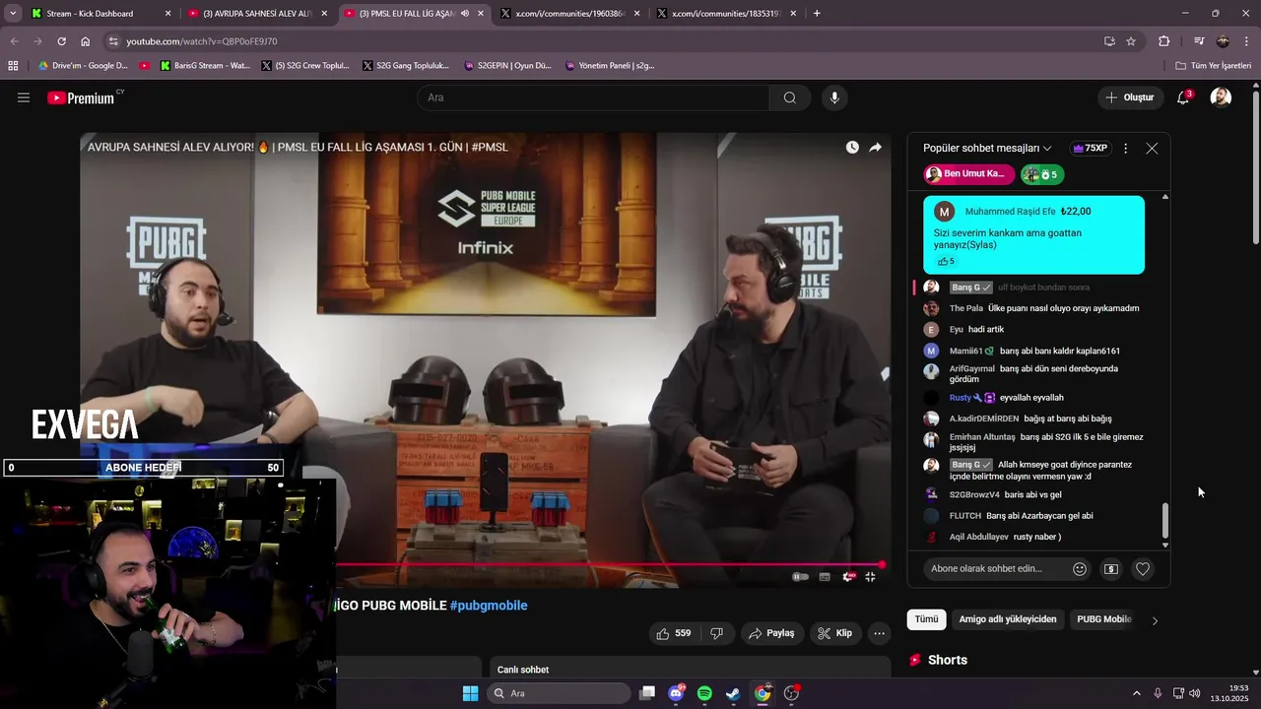Click the search magnifier button
Image resolution: width=1261 pixels, height=709 pixels.
[789, 97]
